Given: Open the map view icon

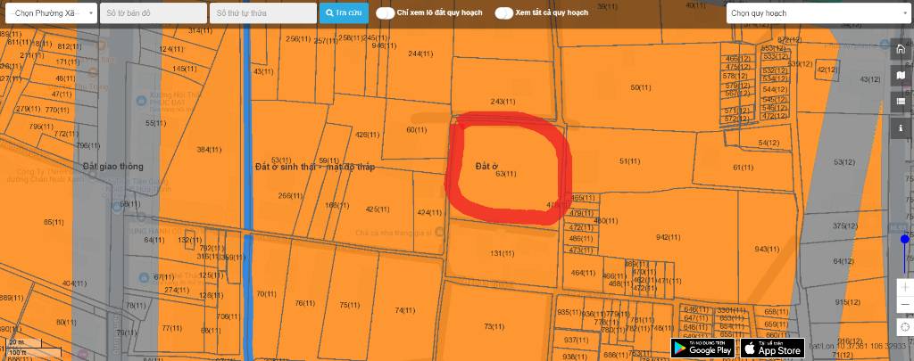Looking at the screenshot, I should point(902,76).
